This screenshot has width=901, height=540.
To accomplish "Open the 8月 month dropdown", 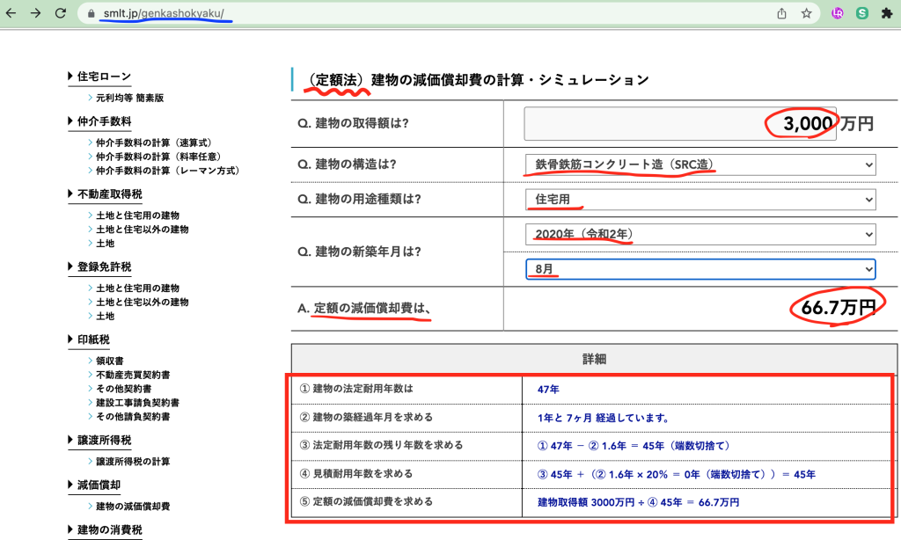I will point(700,268).
